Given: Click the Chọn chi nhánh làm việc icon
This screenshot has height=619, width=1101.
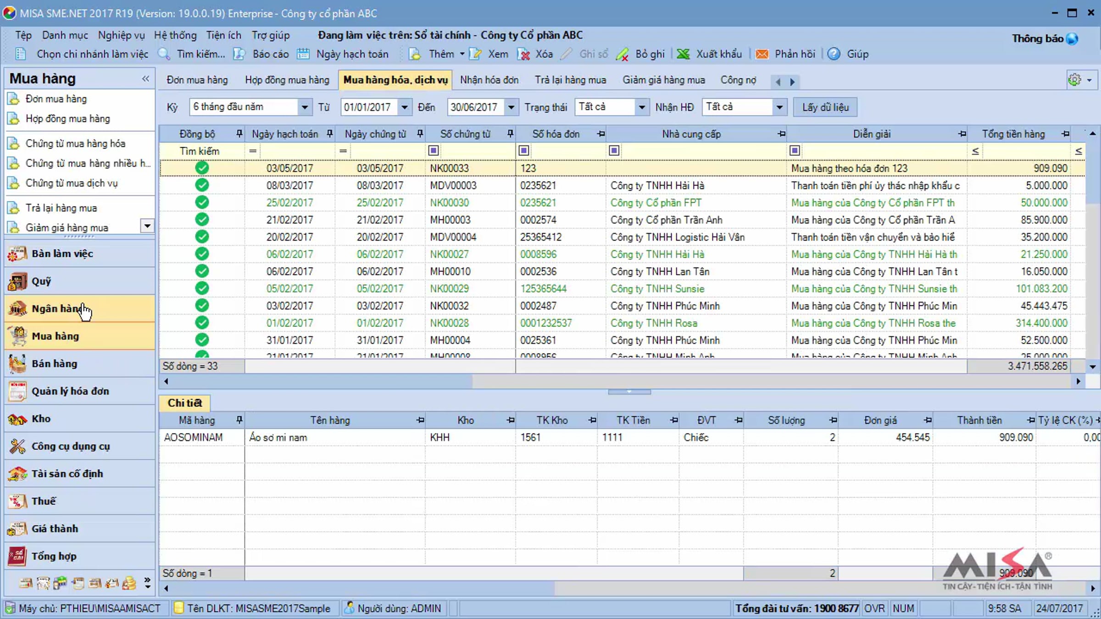Looking at the screenshot, I should [21, 54].
